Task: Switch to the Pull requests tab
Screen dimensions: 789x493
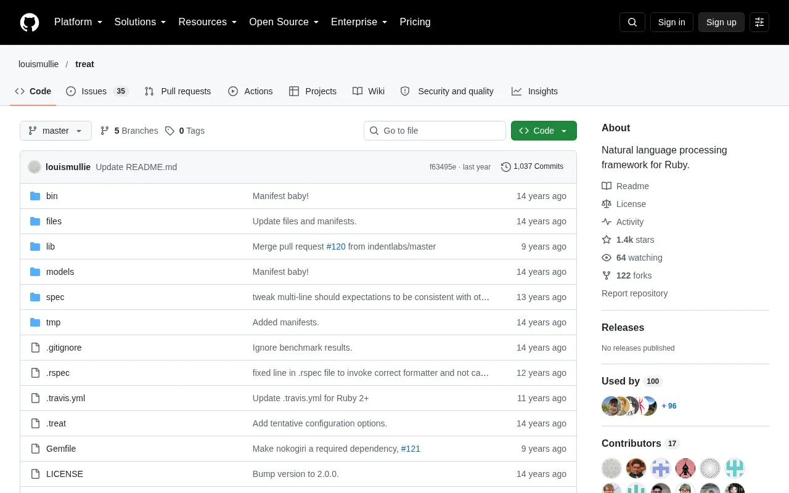Action: pyautogui.click(x=178, y=91)
